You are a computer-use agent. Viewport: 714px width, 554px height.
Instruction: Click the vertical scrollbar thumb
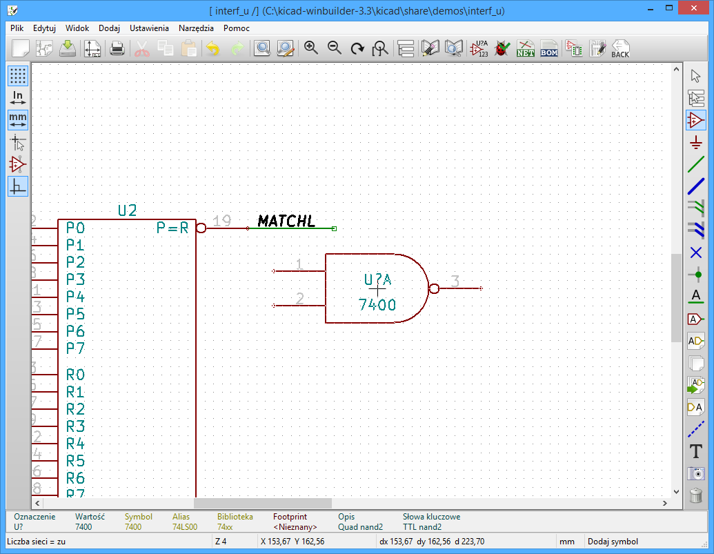pyautogui.click(x=676, y=297)
